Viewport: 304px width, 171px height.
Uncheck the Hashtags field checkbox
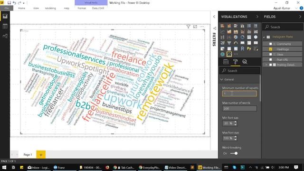pos(271,49)
